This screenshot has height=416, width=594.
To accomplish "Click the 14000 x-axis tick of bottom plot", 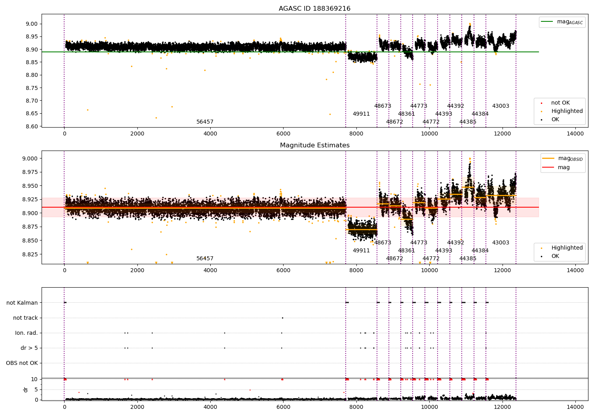I will (575, 407).
